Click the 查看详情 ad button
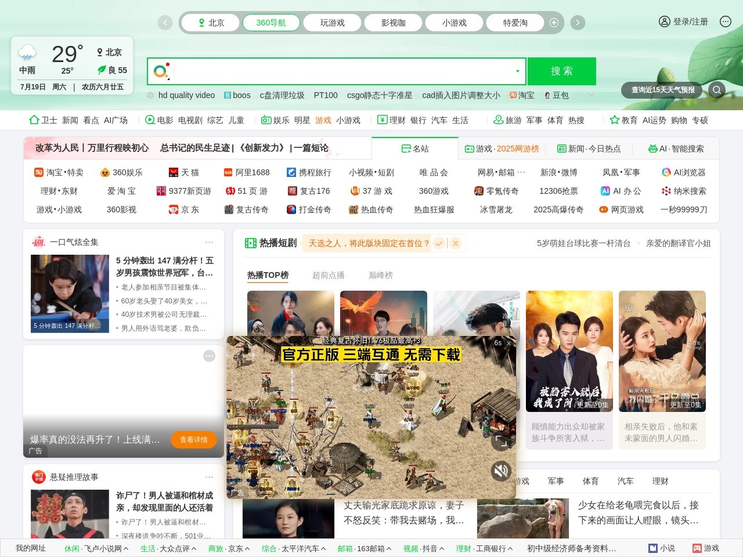 pos(193,440)
